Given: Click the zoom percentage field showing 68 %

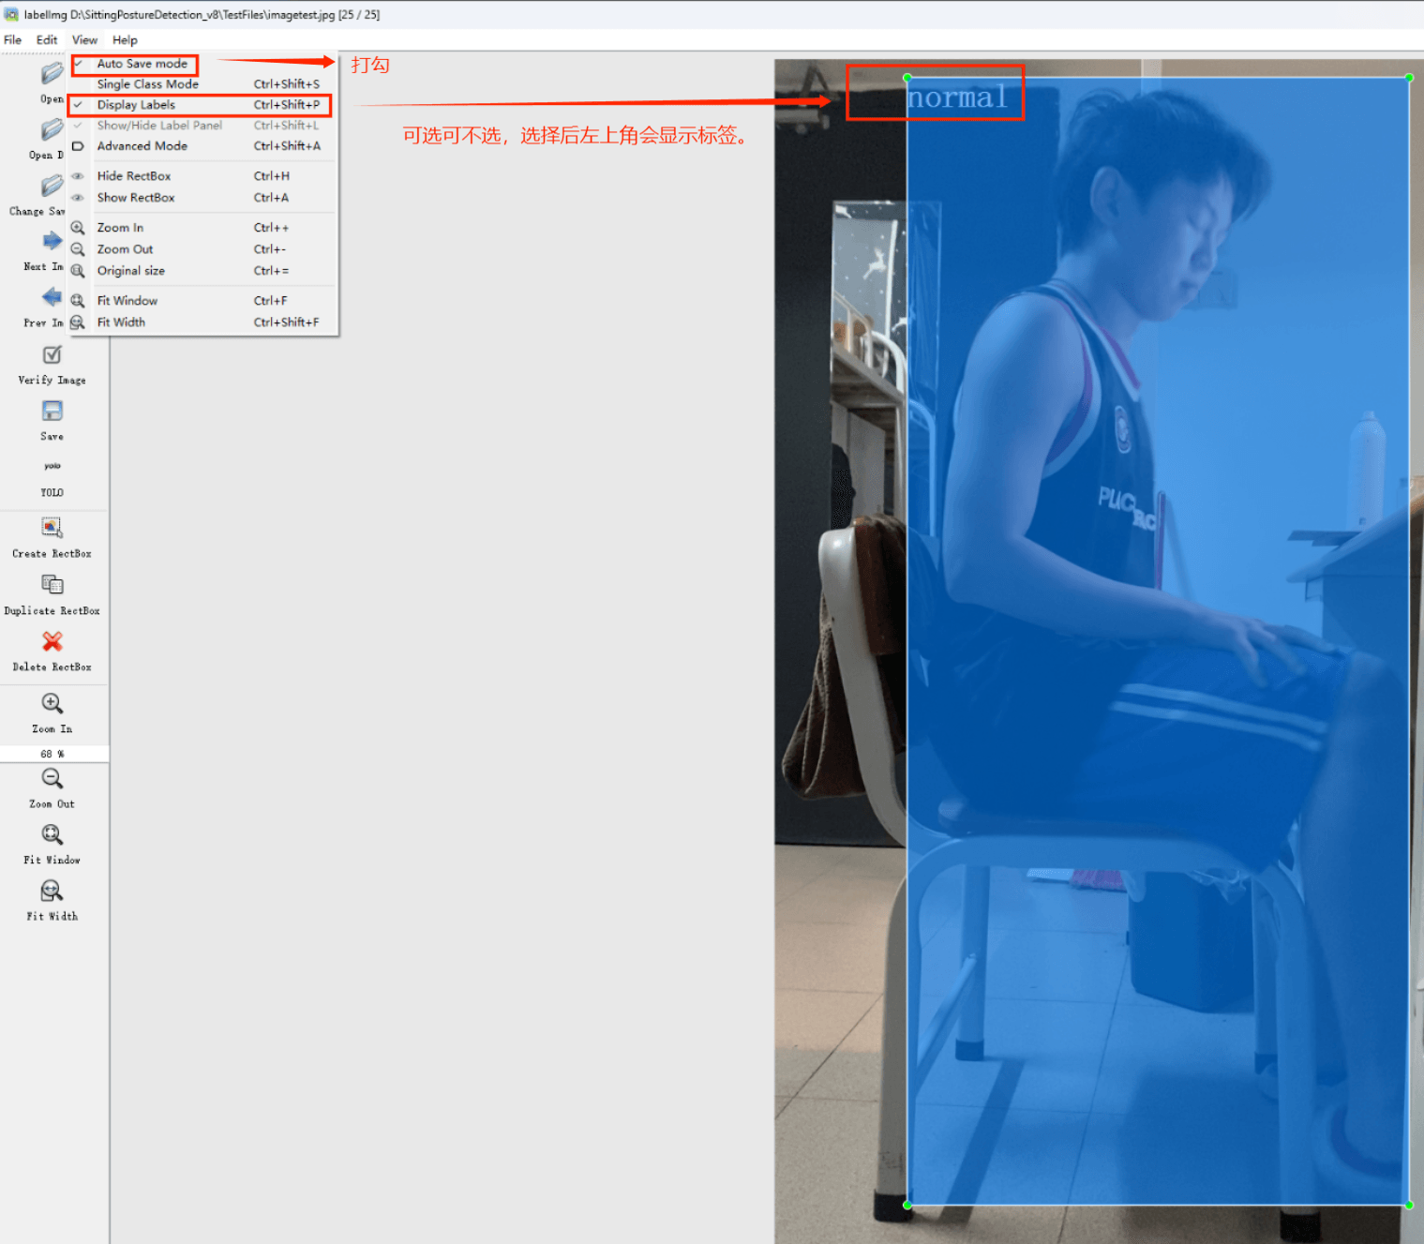Looking at the screenshot, I should coord(52,754).
